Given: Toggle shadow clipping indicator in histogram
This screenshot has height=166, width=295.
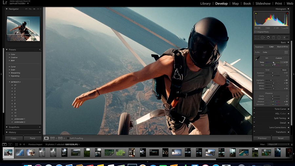Looking at the screenshot, I should click(x=256, y=13).
